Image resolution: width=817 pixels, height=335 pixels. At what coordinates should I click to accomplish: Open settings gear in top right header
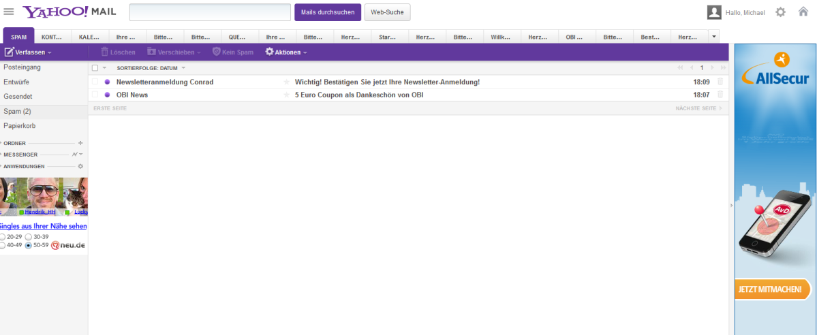[x=780, y=12]
